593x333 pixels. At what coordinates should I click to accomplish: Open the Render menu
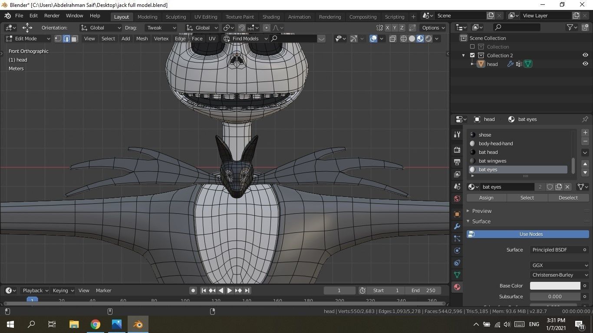coord(52,16)
